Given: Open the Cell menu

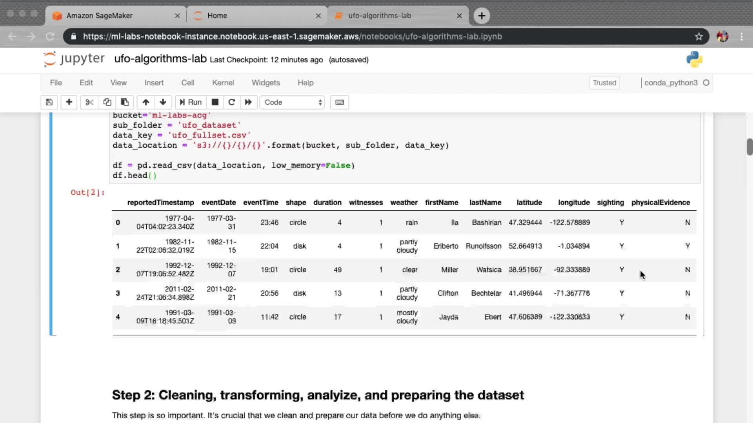Looking at the screenshot, I should 187,83.
